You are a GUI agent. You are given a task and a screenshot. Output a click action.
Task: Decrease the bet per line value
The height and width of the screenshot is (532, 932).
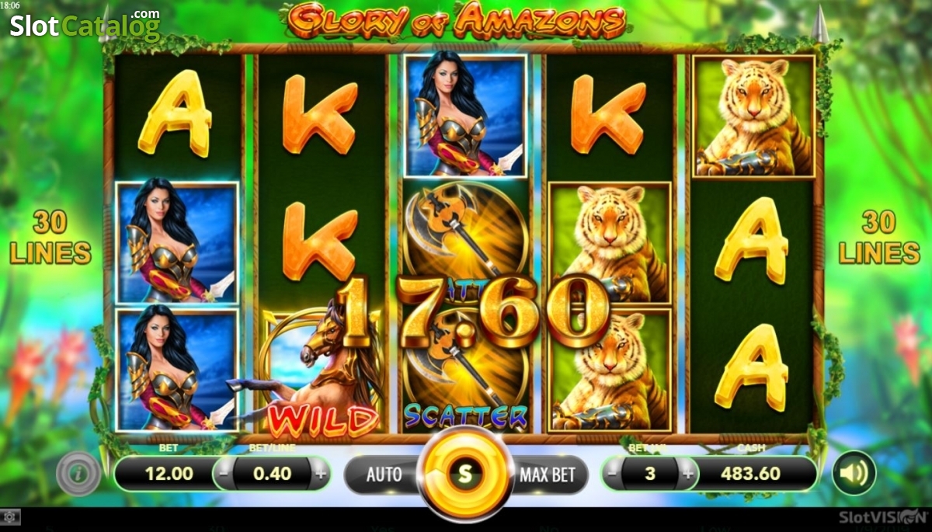[224, 472]
